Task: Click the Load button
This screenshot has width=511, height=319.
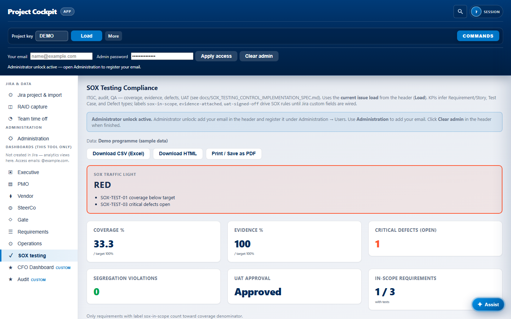Action: pos(87,36)
